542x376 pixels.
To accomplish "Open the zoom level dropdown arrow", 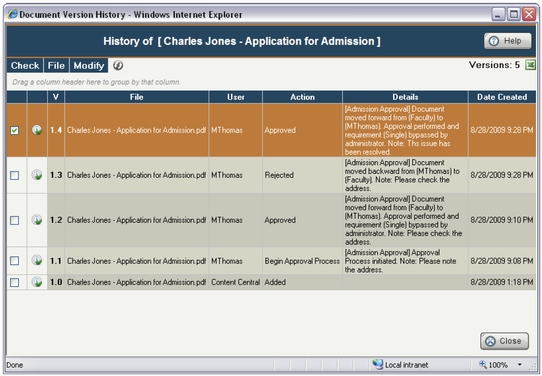I will pyautogui.click(x=520, y=364).
